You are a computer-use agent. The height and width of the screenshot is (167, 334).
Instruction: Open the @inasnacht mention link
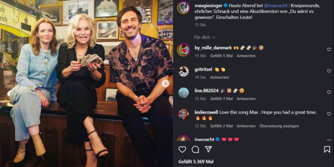pos(276,6)
